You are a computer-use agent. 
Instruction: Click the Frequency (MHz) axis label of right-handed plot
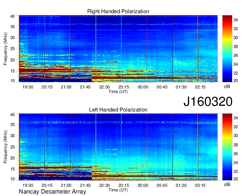coord(5,49)
